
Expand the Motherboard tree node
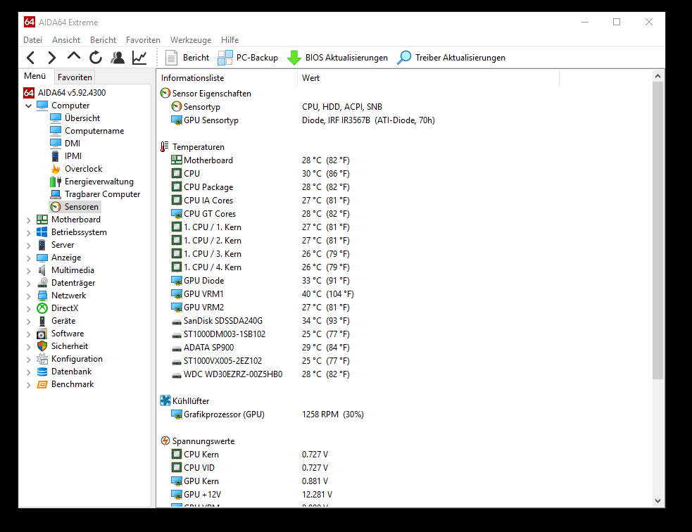tap(29, 220)
